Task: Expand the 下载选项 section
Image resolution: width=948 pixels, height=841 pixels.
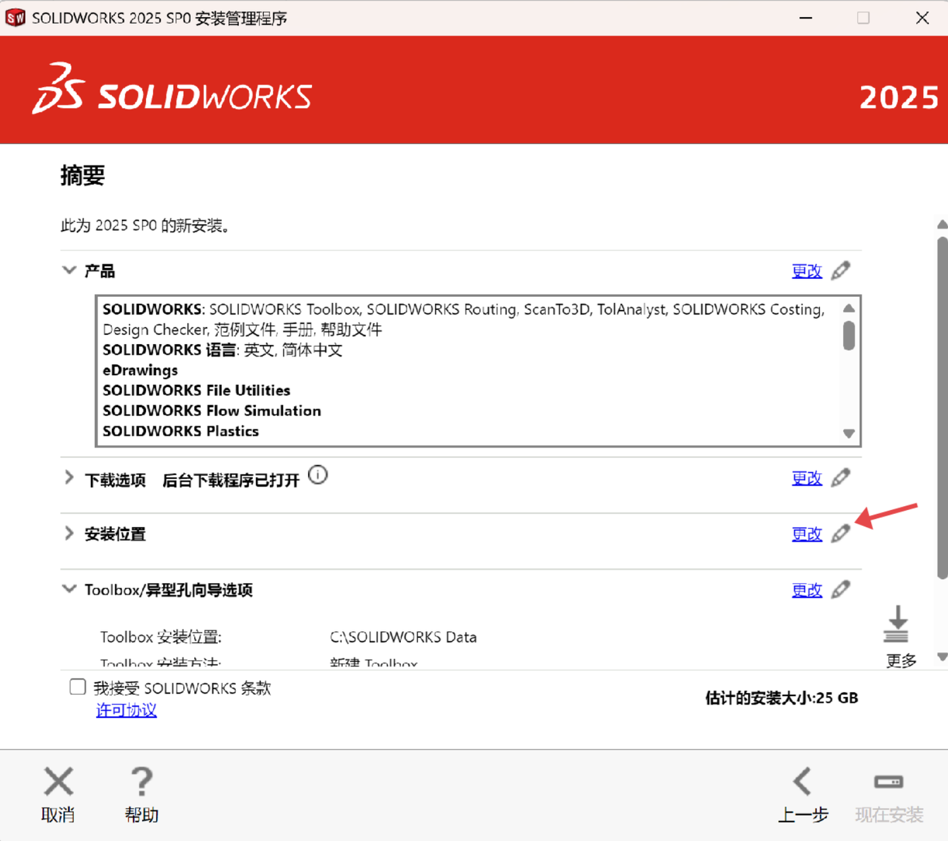Action: pos(69,478)
